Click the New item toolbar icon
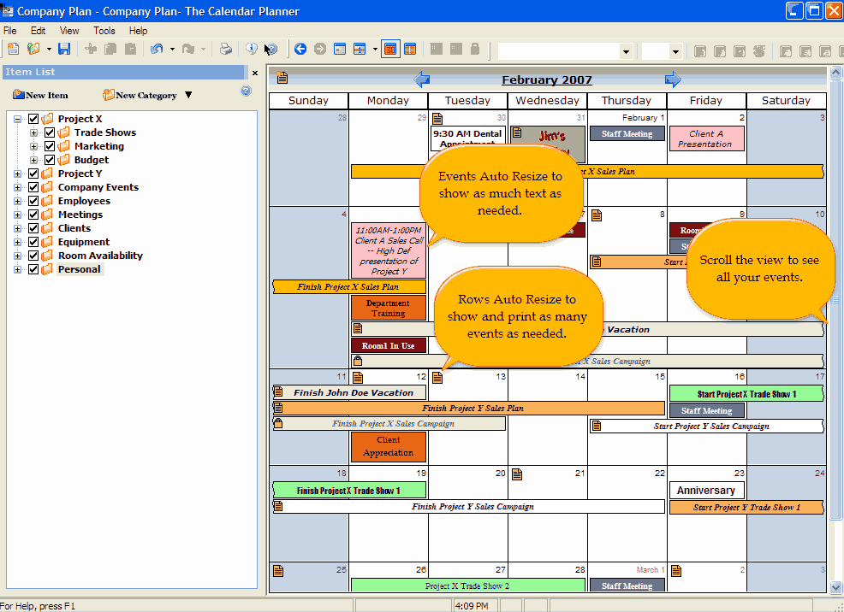 click(14, 49)
